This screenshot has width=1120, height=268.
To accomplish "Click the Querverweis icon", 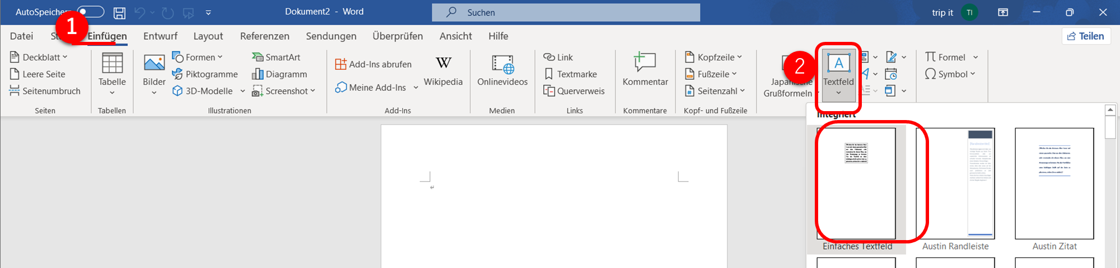I will pos(549,91).
